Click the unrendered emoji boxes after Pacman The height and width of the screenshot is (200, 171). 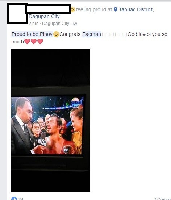click(114, 34)
